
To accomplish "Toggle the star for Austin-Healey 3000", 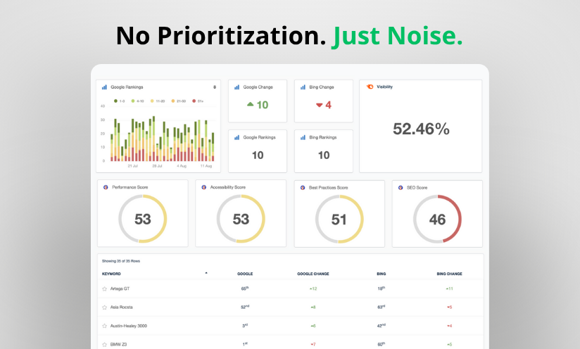I will tap(105, 326).
